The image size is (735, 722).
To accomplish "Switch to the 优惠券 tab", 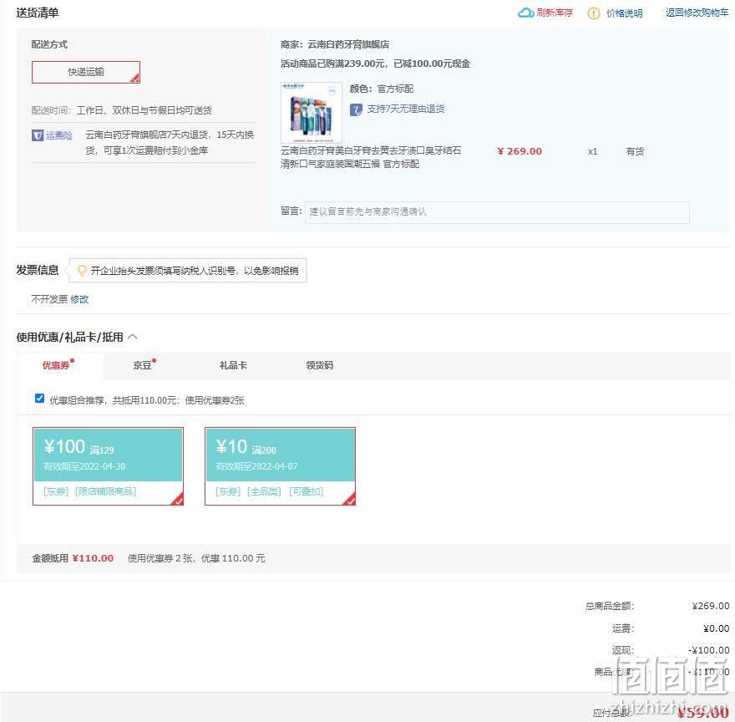I will point(58,365).
